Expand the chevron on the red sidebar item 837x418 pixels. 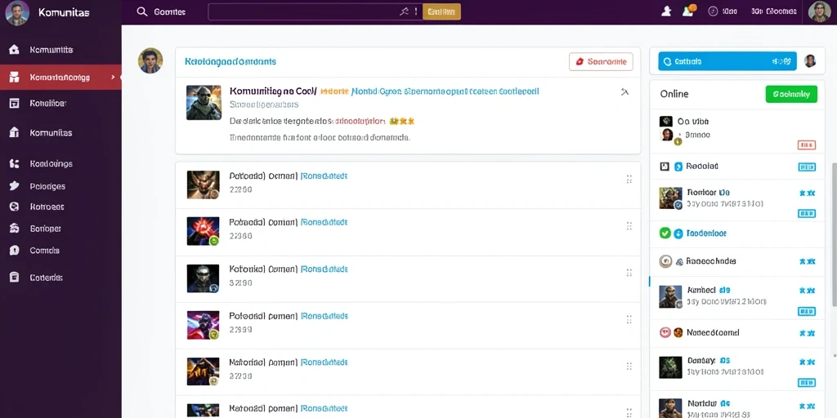113,78
